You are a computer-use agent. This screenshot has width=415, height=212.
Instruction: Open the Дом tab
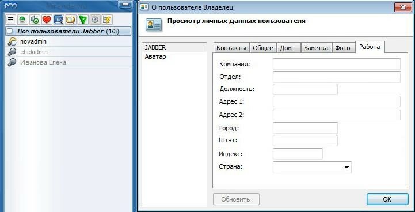click(x=289, y=48)
